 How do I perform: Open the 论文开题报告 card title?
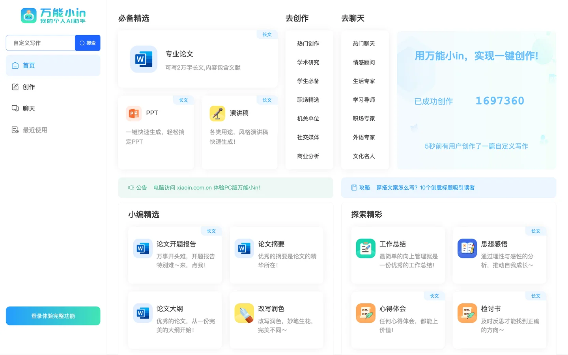click(176, 244)
